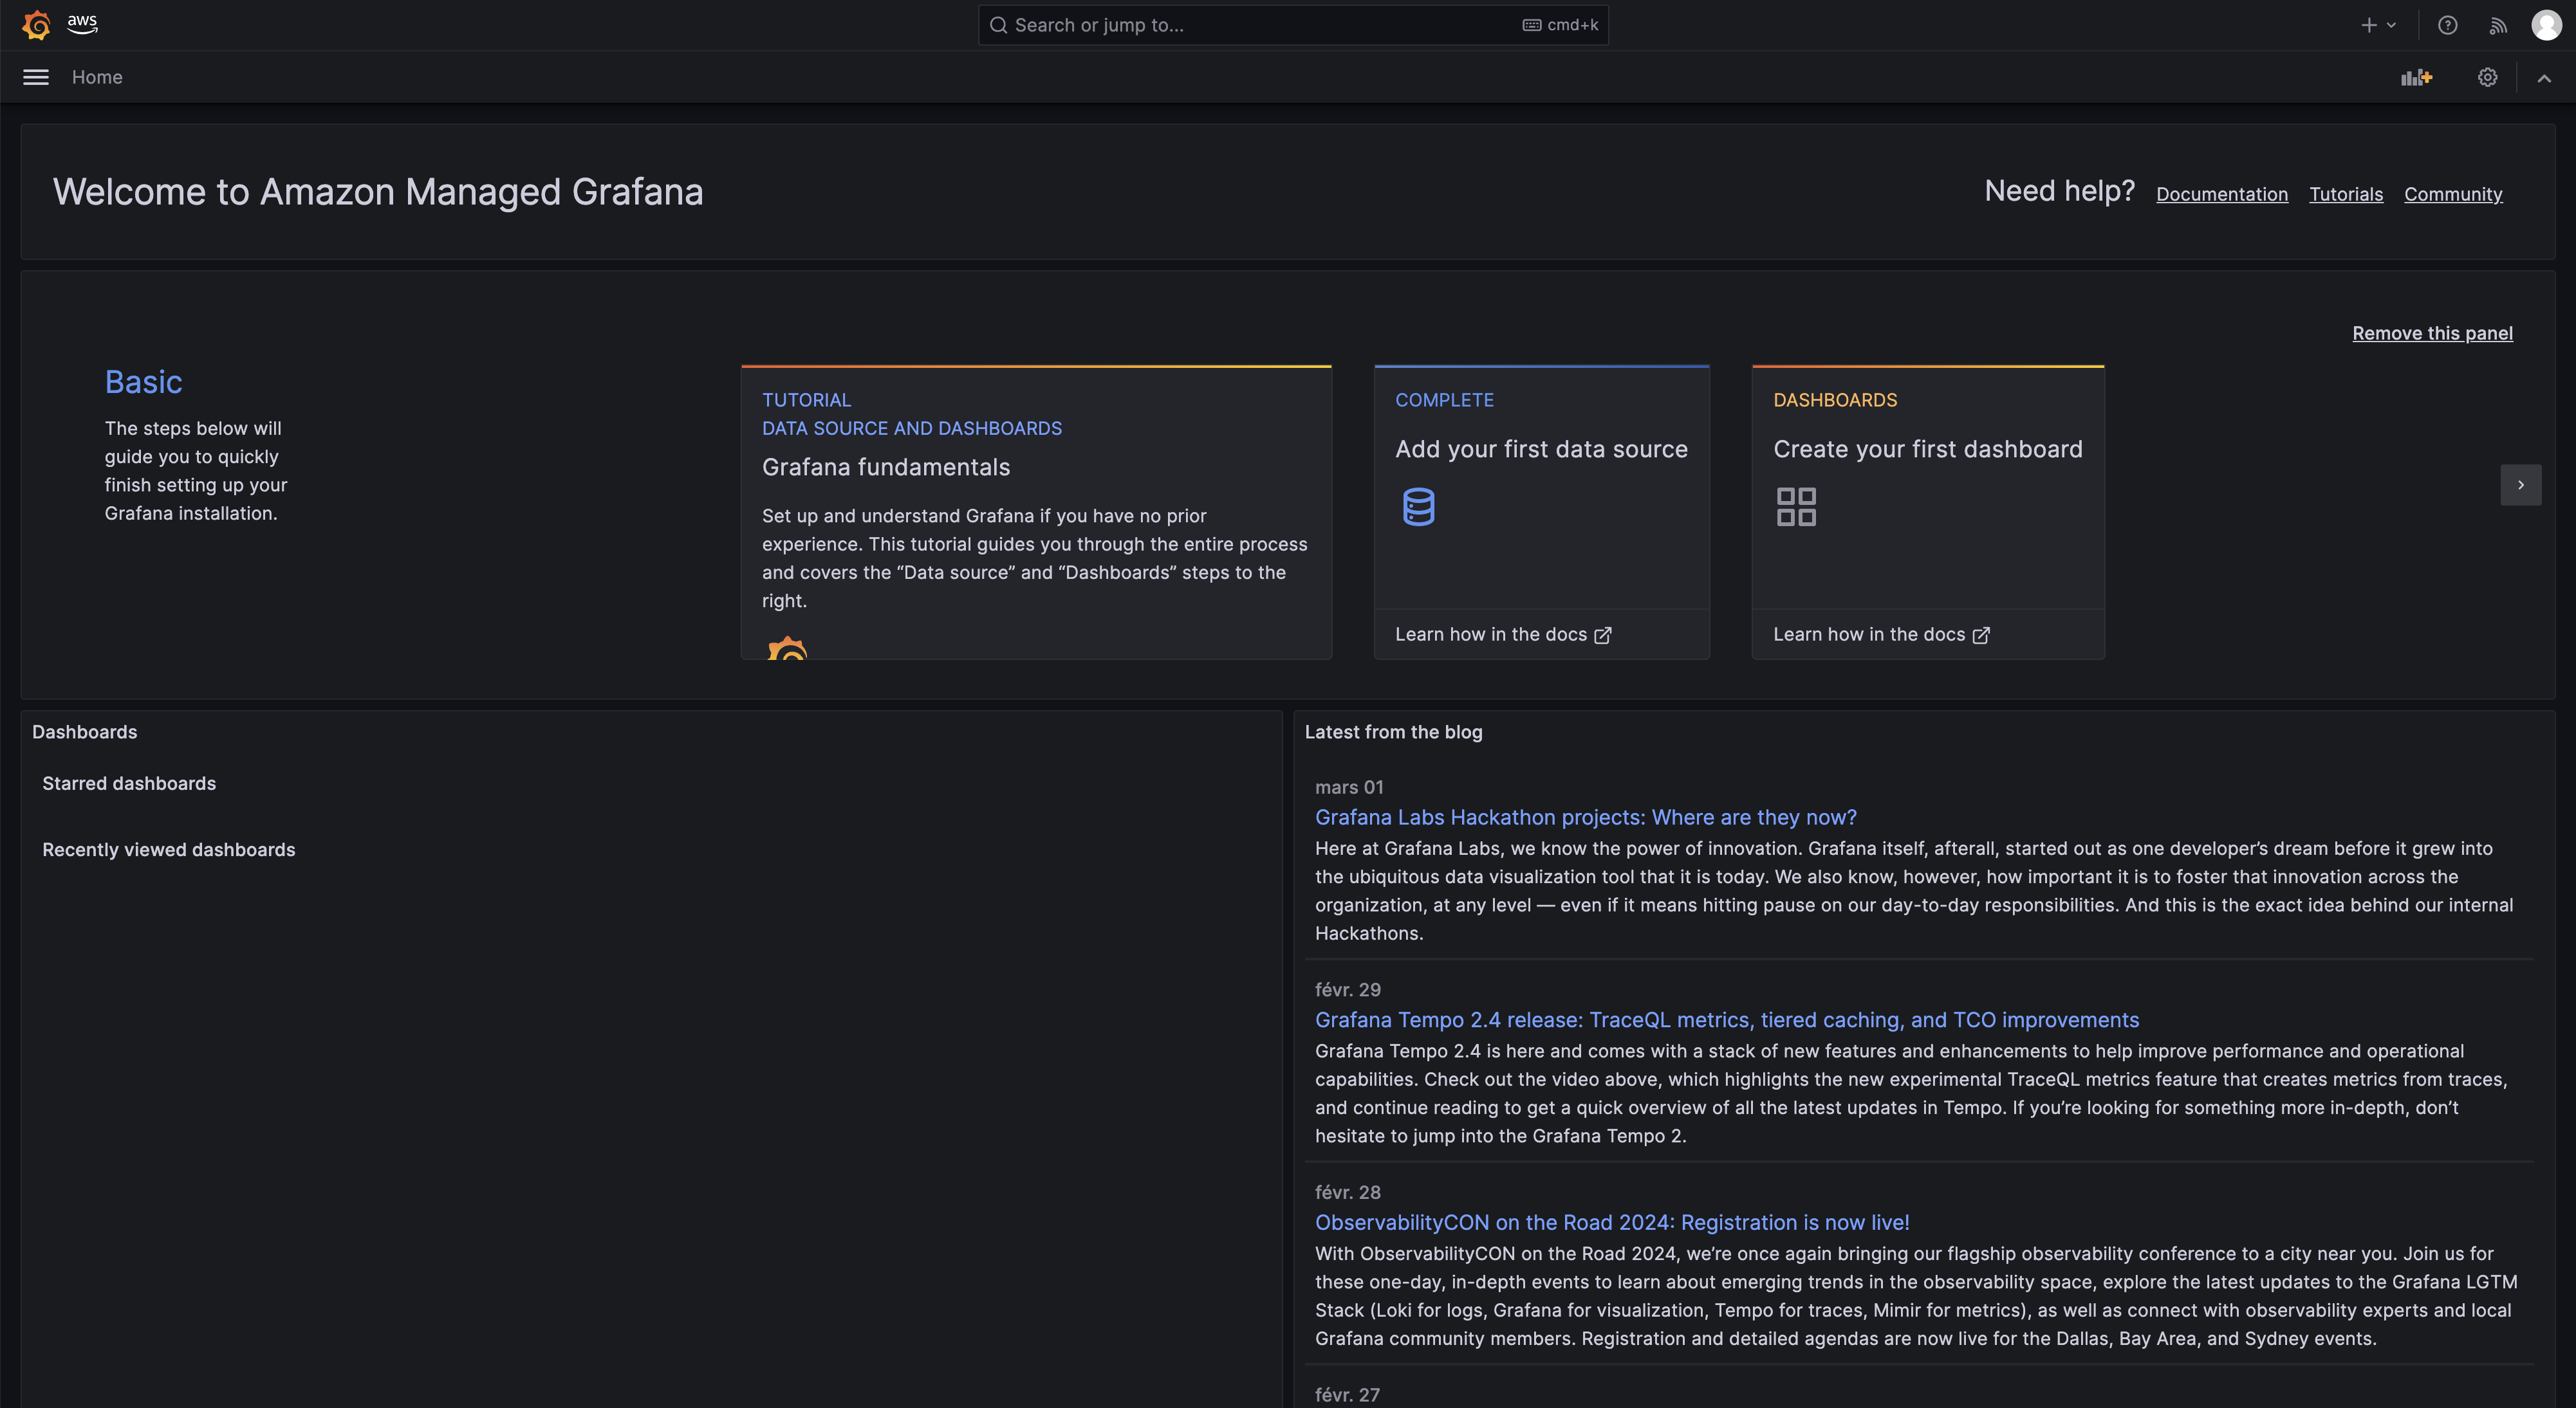Open the hamburger navigation menu
Screen dimensions: 2576x1408
tap(36, 77)
